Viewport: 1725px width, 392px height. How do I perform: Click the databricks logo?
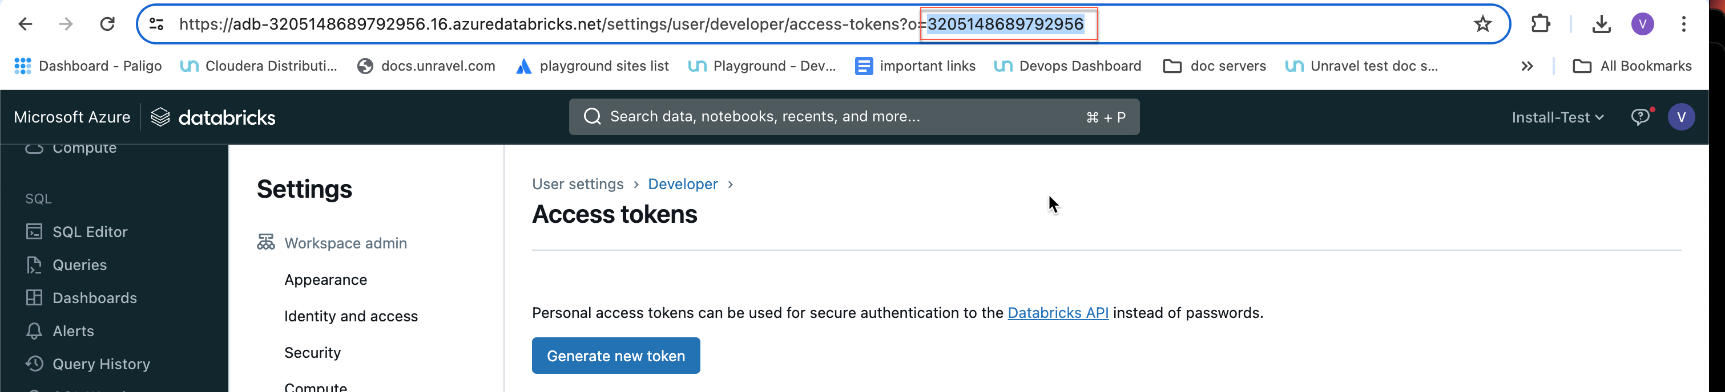[x=213, y=117]
